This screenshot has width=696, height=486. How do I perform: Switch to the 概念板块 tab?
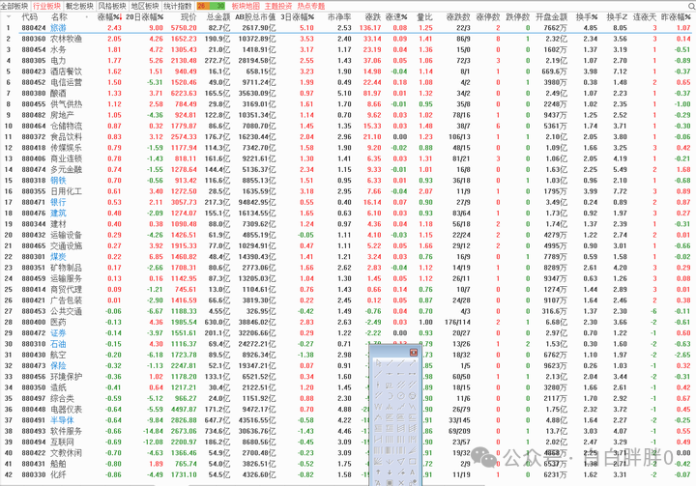79,6
